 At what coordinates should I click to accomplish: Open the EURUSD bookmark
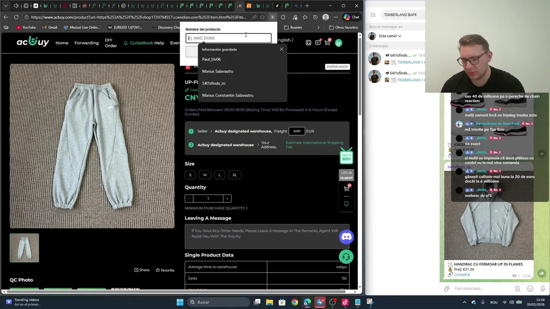[125, 27]
